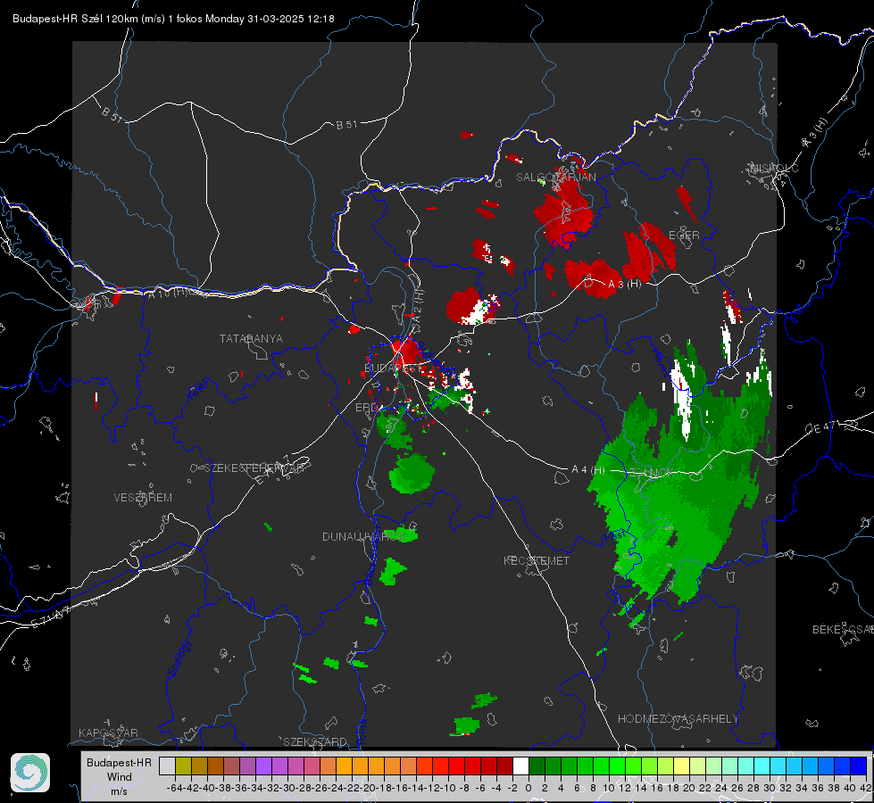Select the ÉRD town label

pyautogui.click(x=366, y=408)
